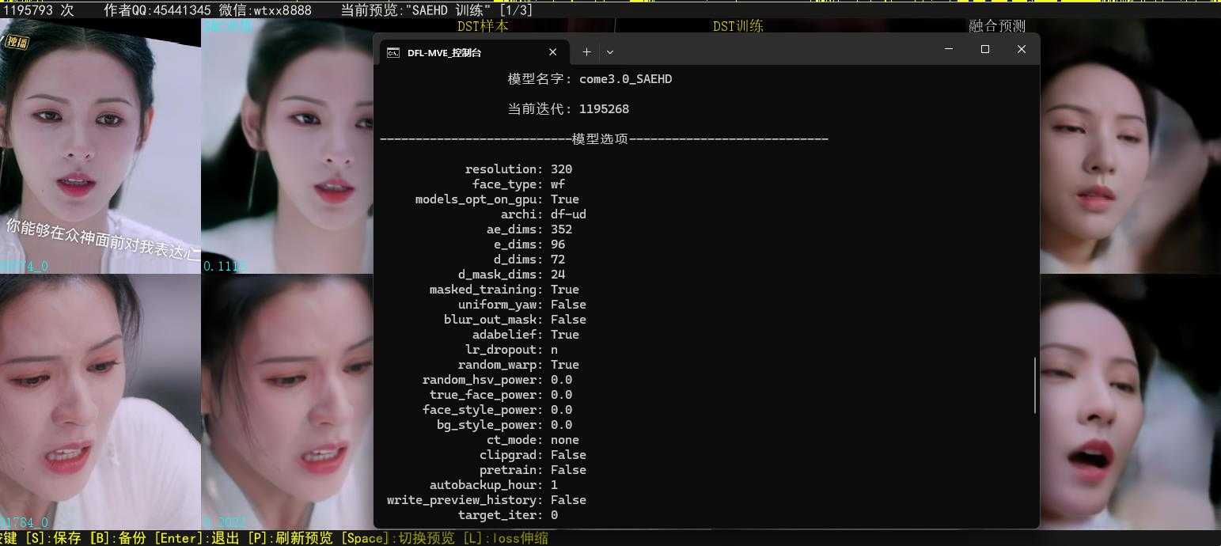Select the model name come3.0_SAEHD text
Screen dimensions: 1221x546
click(627, 78)
